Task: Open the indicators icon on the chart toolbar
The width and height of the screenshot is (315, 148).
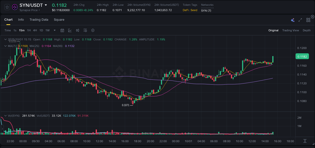Action: click(77, 30)
